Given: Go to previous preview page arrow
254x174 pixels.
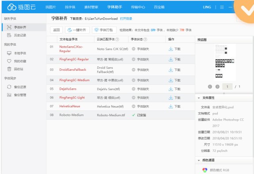Looking at the screenshot, I should [210, 87].
